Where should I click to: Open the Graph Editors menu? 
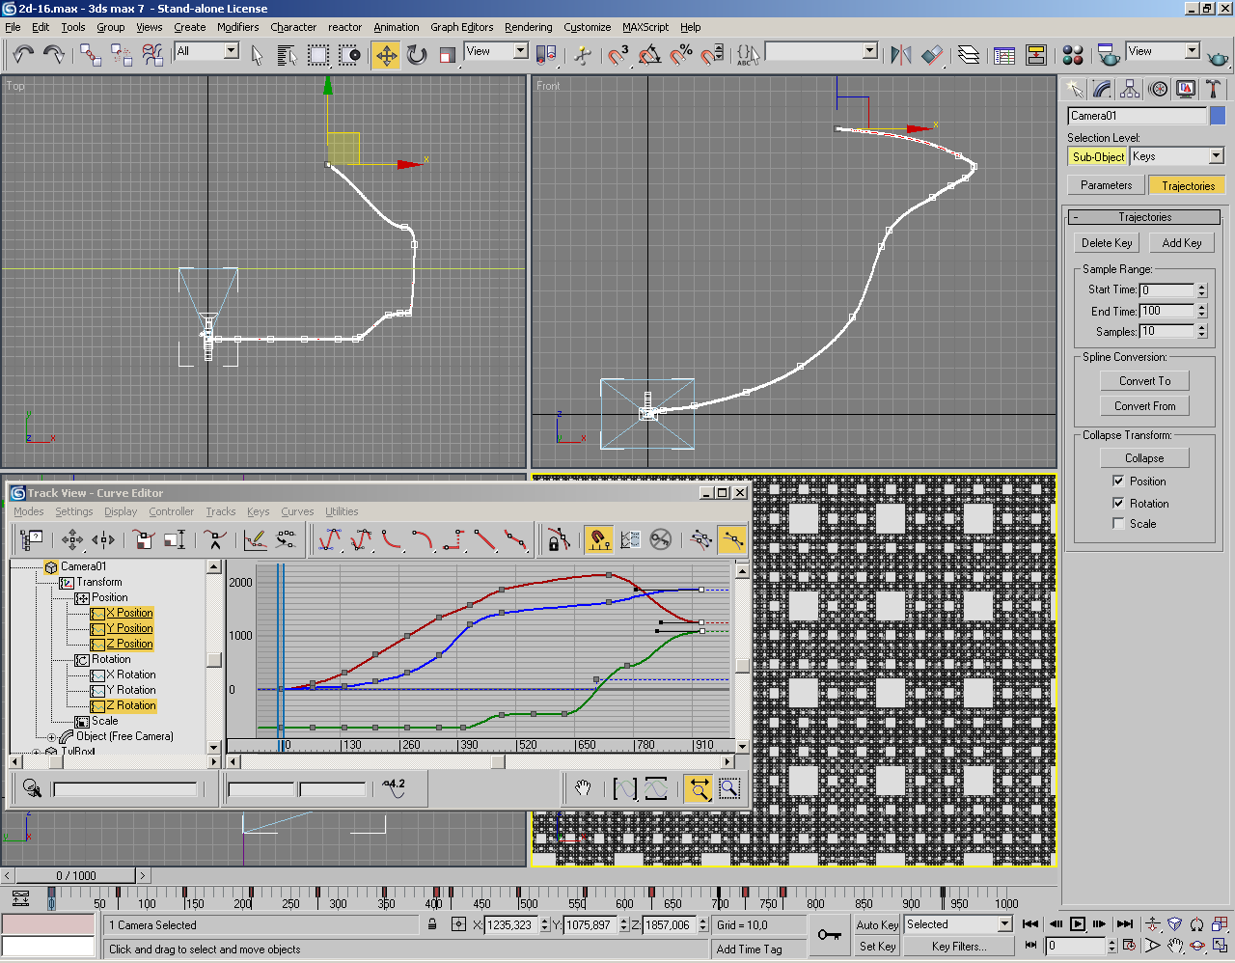click(461, 27)
